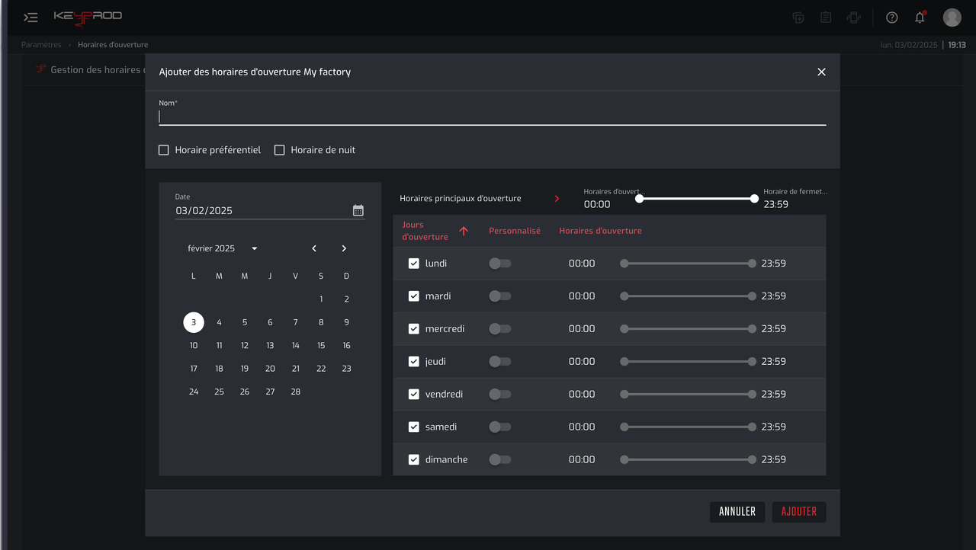
Task: Expand the février 2025 month dropdown
Action: click(x=254, y=248)
